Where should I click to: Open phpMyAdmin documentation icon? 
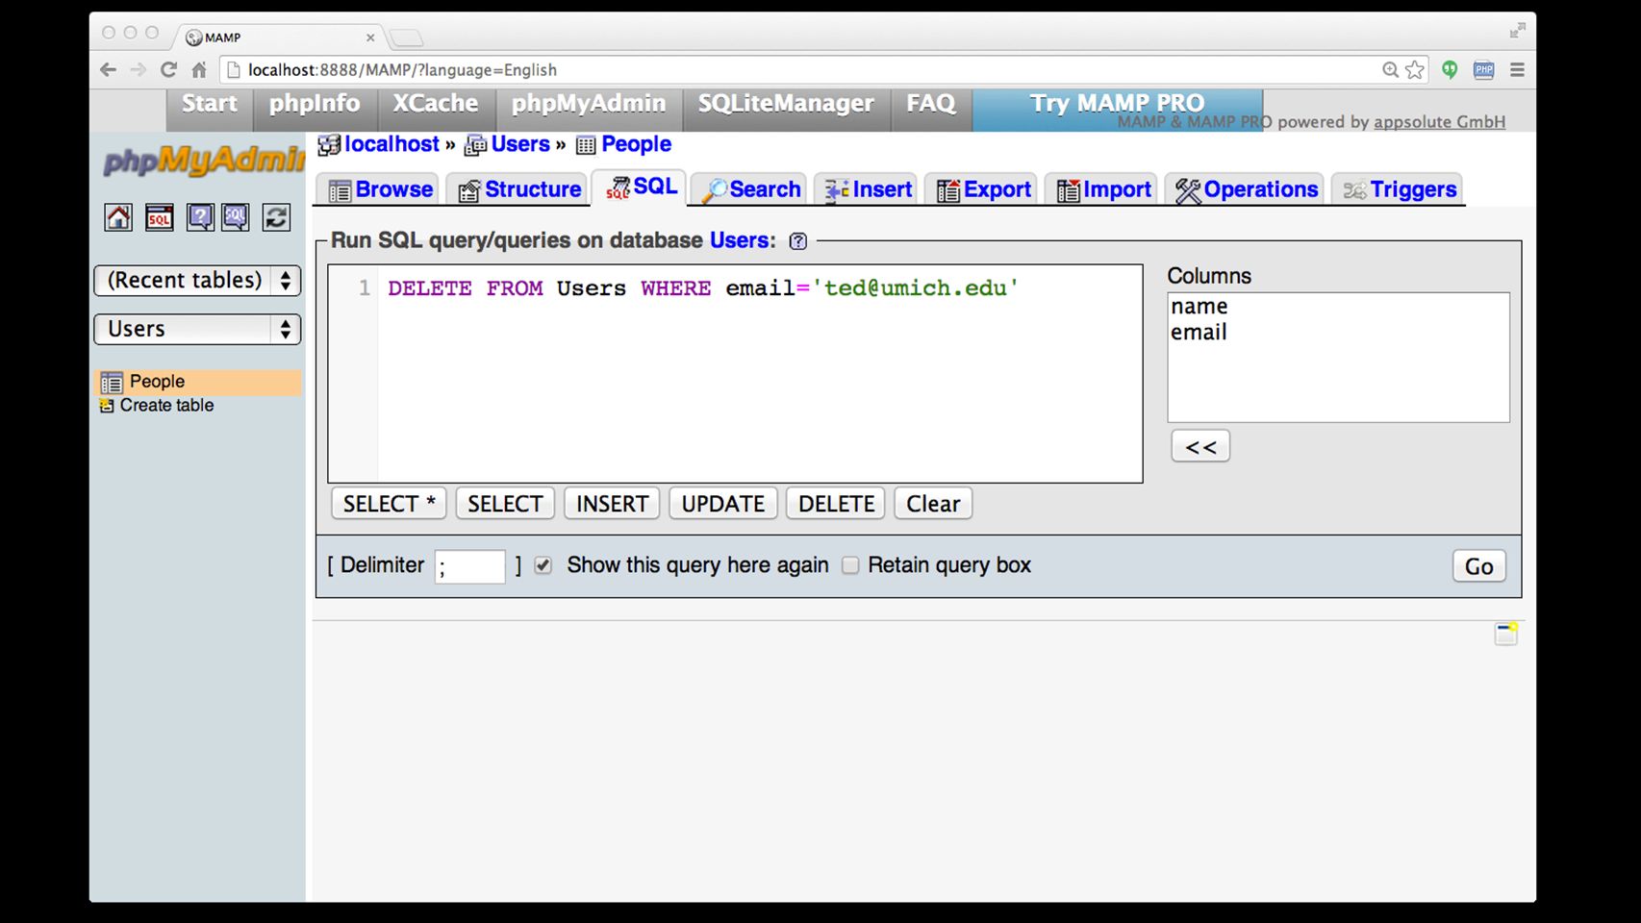click(200, 217)
